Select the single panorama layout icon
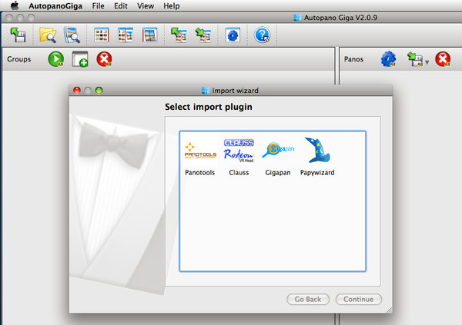The width and height of the screenshot is (462, 325). pyautogui.click(x=149, y=35)
